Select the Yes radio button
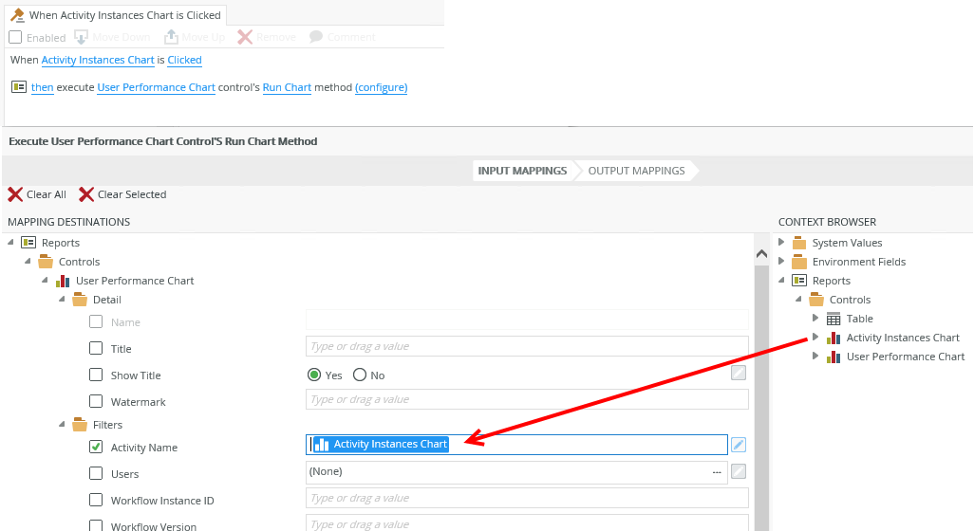The width and height of the screenshot is (974, 531). click(x=314, y=375)
